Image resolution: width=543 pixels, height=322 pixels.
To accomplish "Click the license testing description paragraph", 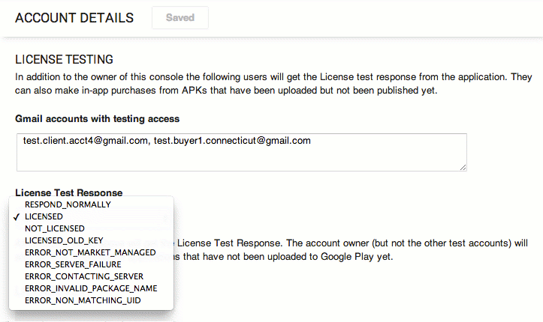I will click(270, 83).
